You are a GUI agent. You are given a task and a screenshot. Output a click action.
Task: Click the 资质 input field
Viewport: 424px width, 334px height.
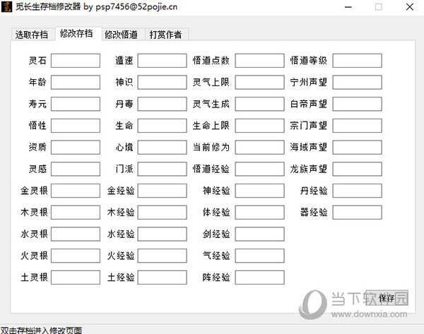coord(76,148)
